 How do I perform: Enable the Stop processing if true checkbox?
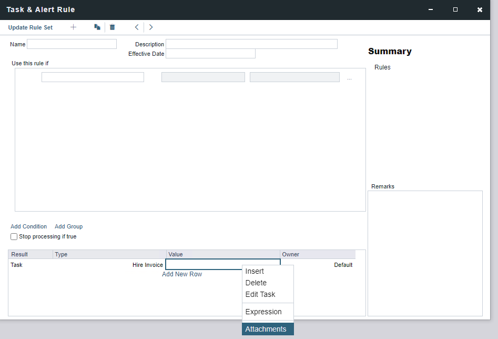[14, 237]
